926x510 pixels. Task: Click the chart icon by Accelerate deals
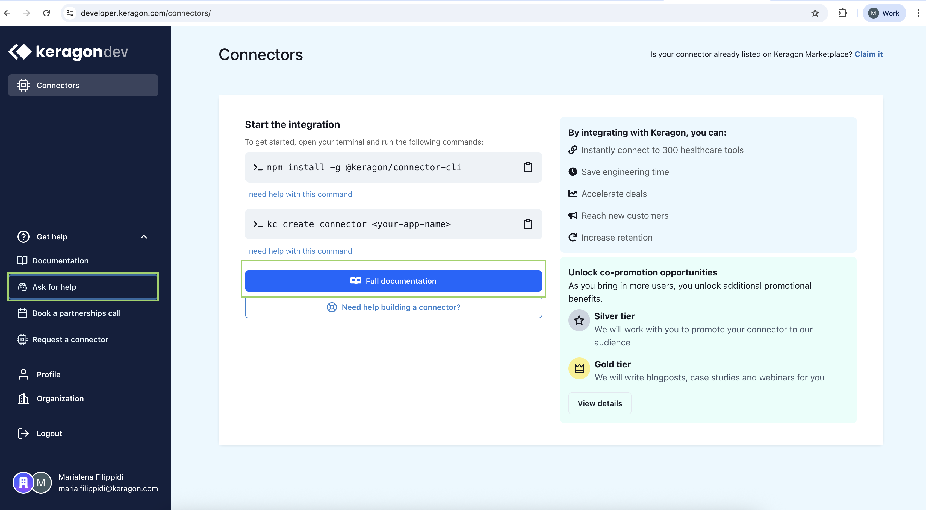coord(573,194)
